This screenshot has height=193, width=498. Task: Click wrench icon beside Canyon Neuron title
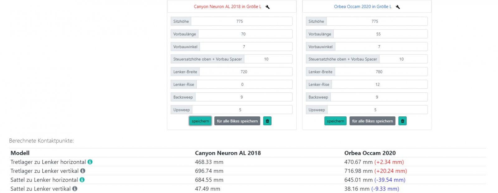coord(268,7)
